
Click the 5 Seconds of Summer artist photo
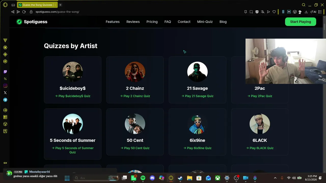pyautogui.click(x=73, y=124)
